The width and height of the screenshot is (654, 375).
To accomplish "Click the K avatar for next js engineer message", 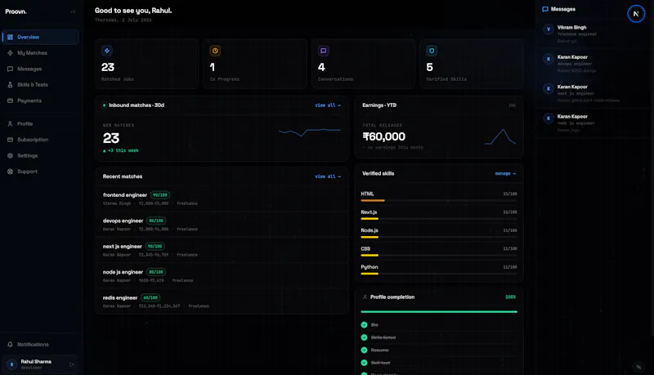I will (x=549, y=88).
